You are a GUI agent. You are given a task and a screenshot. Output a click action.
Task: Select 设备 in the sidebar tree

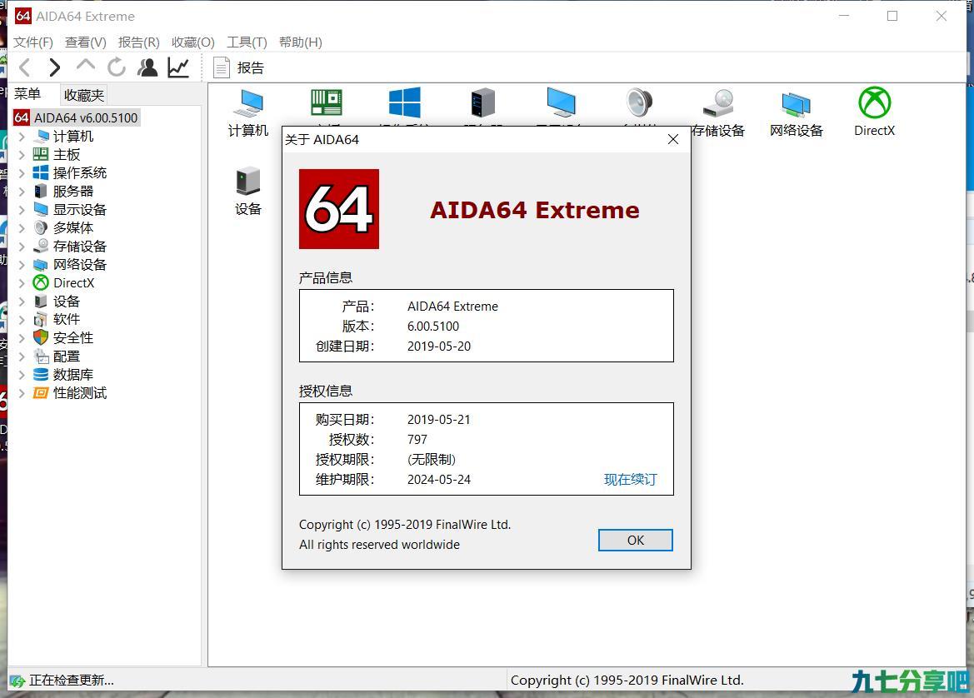(x=67, y=302)
